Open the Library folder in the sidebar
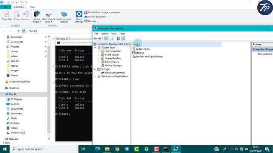This screenshot has height=153, width=273. click(x=14, y=51)
